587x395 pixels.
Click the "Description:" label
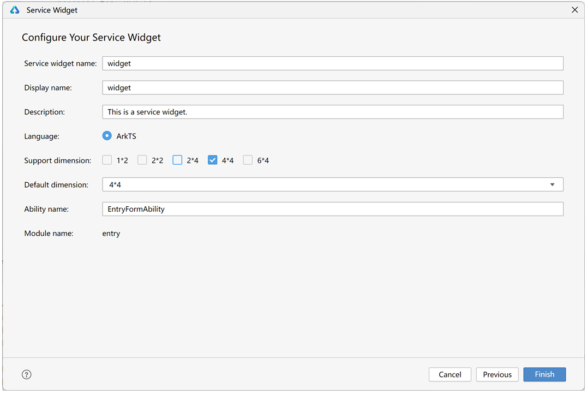point(45,112)
